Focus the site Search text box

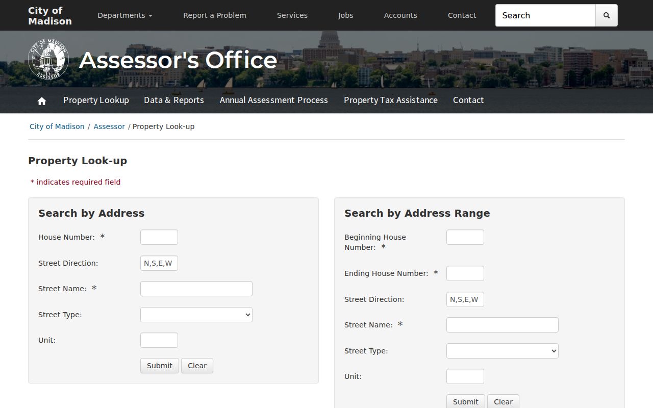click(545, 15)
